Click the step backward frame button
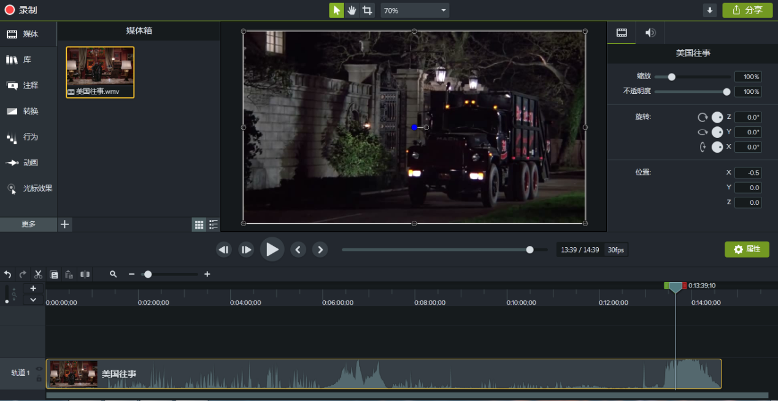 [224, 250]
